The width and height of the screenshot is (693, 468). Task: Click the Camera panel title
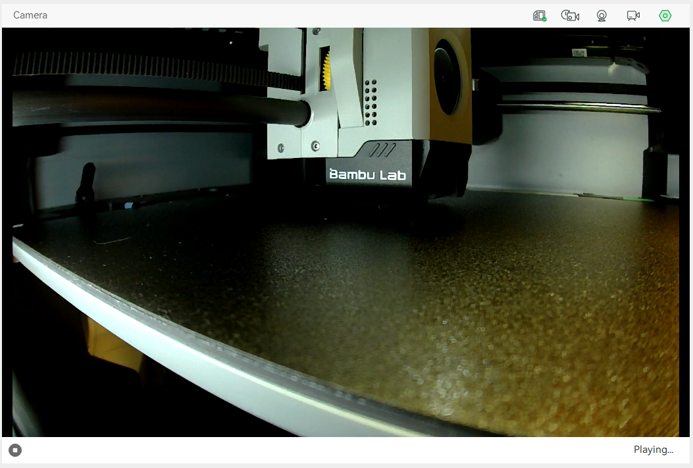[x=30, y=15]
